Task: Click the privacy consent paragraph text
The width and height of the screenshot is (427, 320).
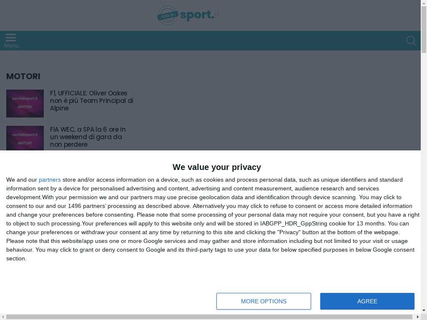Action: pos(213,219)
